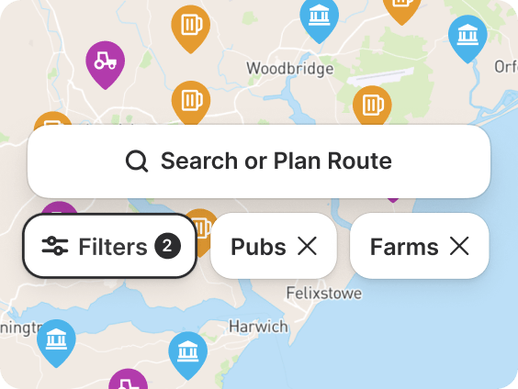
Task: Click the blue museum pin near Orford
Action: (467, 36)
